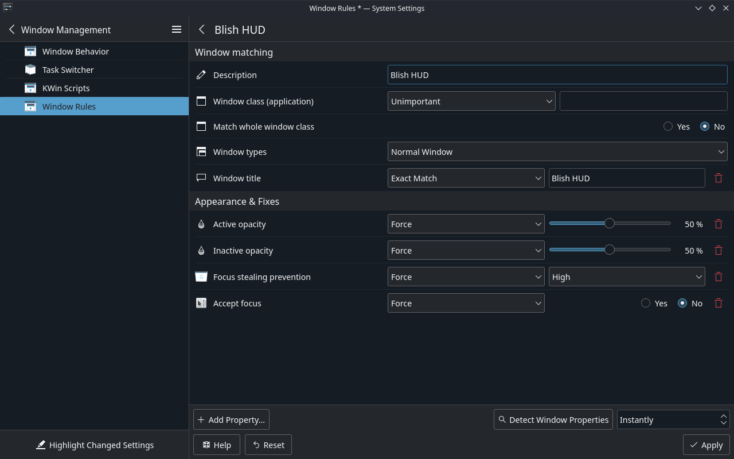The width and height of the screenshot is (734, 459).
Task: Adjust the Inactive opacity slider
Action: [x=610, y=250]
